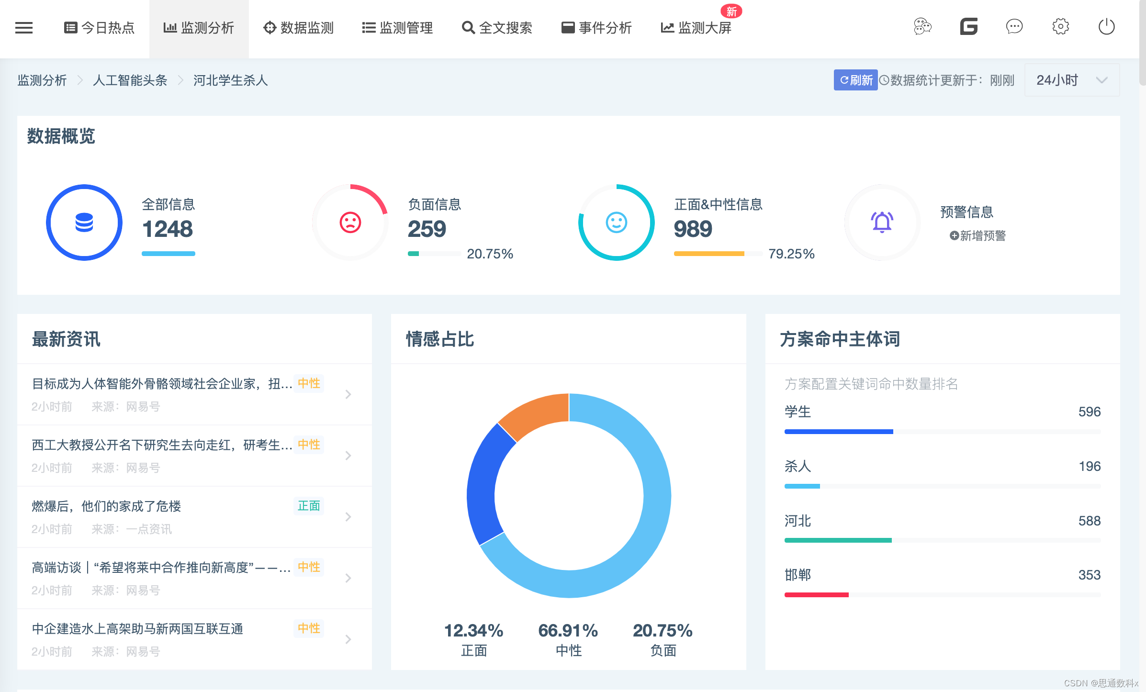Click the power logout icon
The width and height of the screenshot is (1146, 692).
(1106, 27)
